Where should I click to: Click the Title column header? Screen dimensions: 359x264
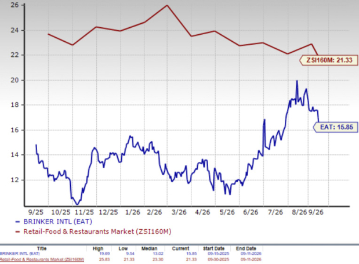pyautogui.click(x=42, y=248)
